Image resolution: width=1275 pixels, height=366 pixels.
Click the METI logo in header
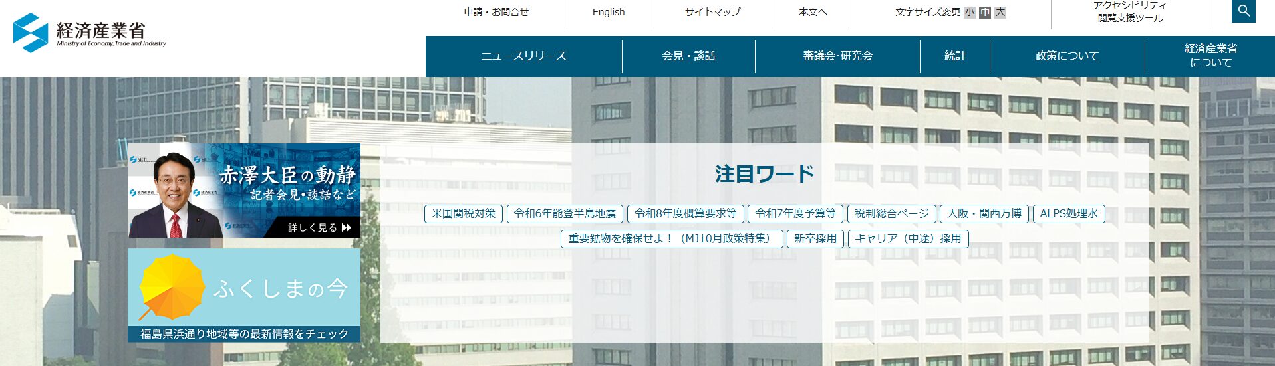[90, 33]
